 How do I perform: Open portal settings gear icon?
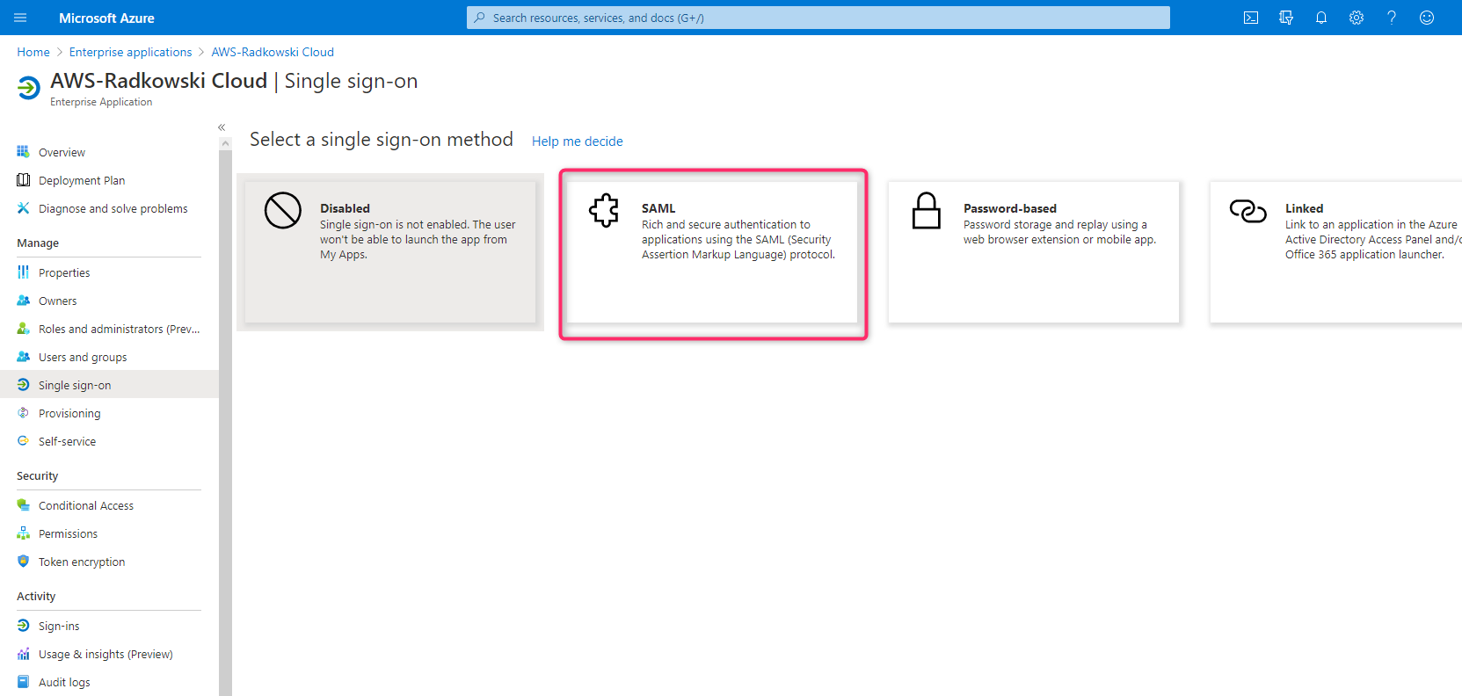pos(1357,18)
